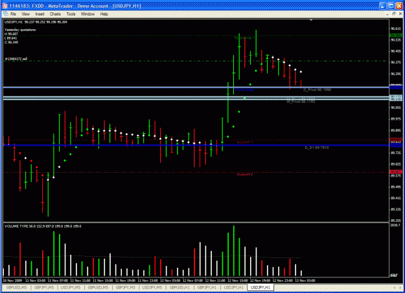
Task: Switch to the first USDJPY,M5 chart tab
Action: (x=71, y=287)
